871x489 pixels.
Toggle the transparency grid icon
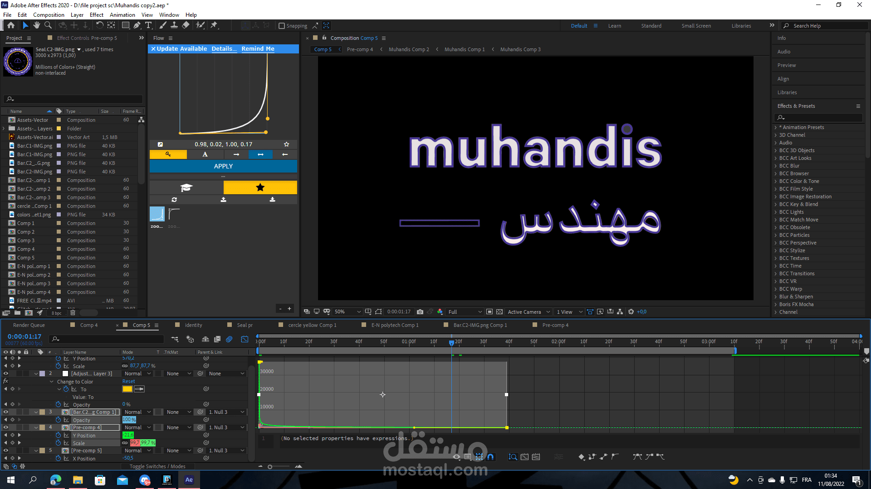[499, 312]
